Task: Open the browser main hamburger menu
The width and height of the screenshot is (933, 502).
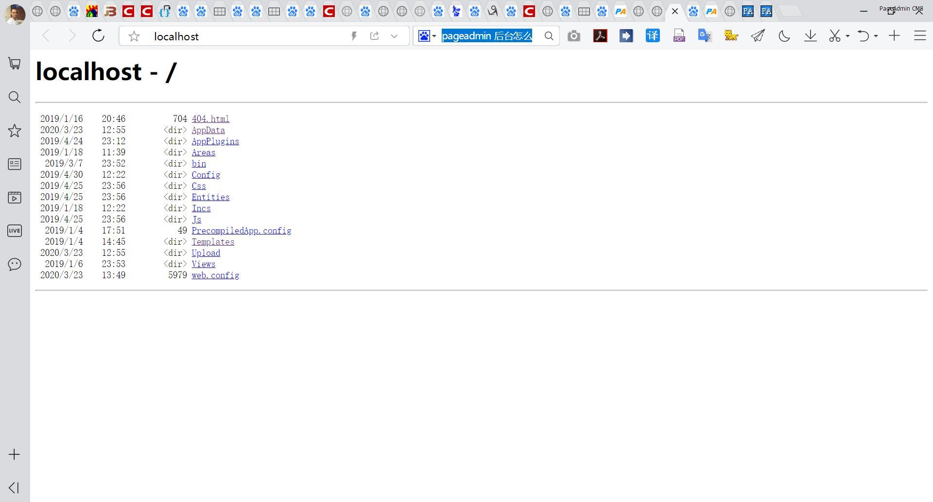Action: pyautogui.click(x=919, y=36)
